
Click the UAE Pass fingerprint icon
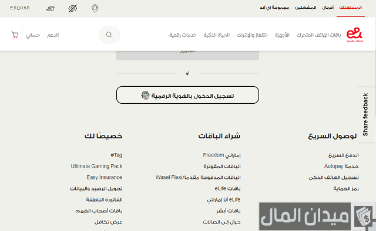pyautogui.click(x=145, y=95)
